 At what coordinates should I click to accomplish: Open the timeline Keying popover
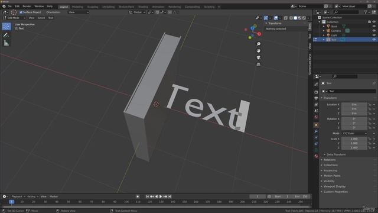tap(32, 196)
